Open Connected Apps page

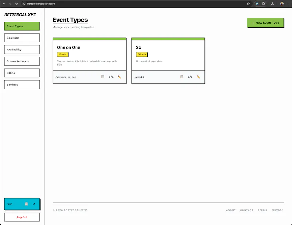coord(22,61)
